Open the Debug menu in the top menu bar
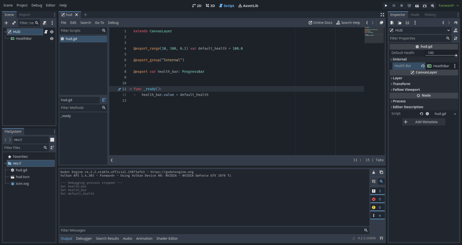This screenshot has height=245, width=462. point(37,5)
